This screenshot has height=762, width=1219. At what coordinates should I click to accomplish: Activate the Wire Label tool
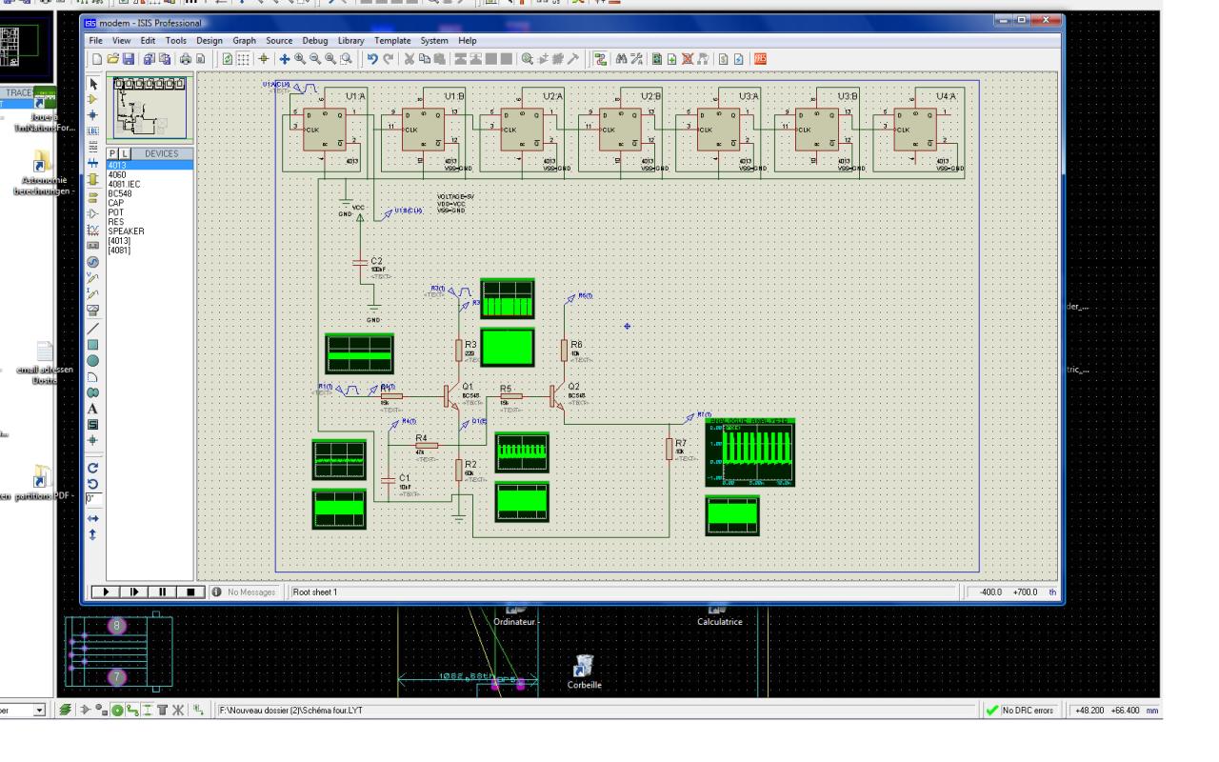click(93, 130)
